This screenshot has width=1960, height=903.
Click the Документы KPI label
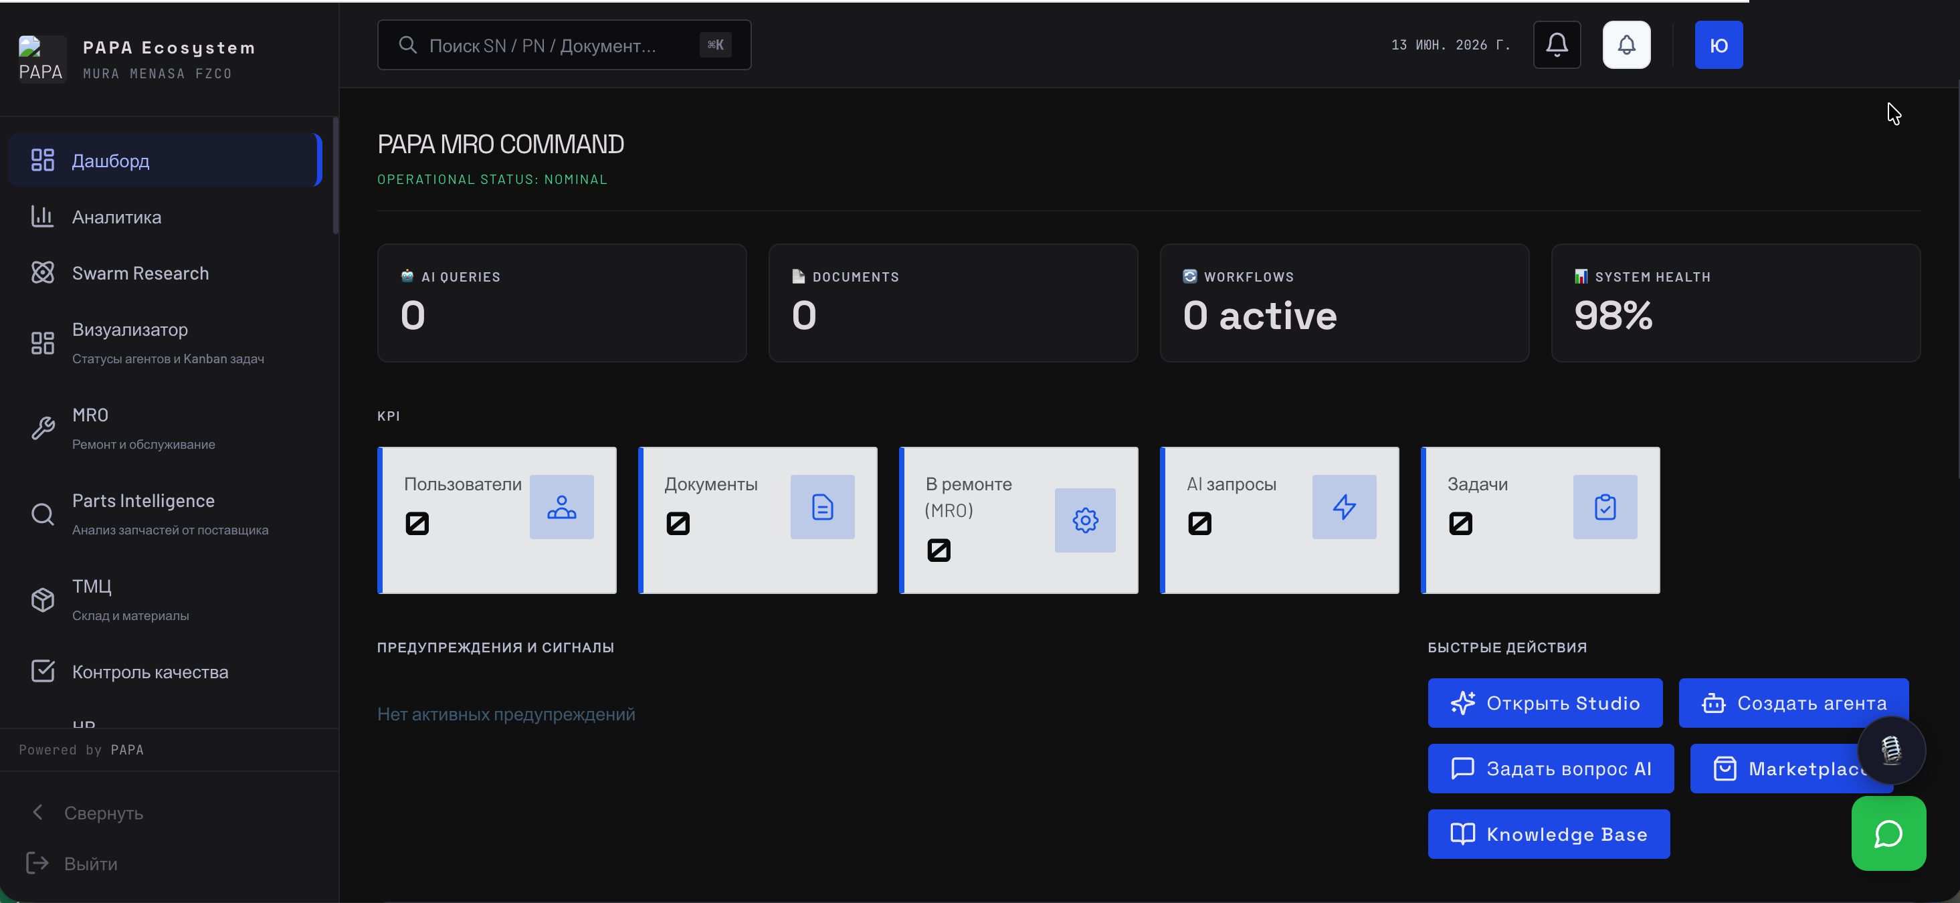710,484
